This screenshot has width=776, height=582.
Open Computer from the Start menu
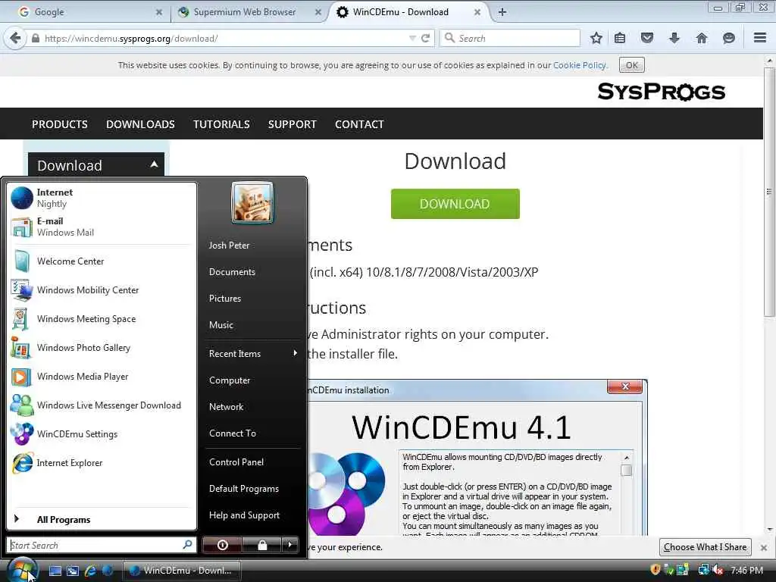point(252,380)
